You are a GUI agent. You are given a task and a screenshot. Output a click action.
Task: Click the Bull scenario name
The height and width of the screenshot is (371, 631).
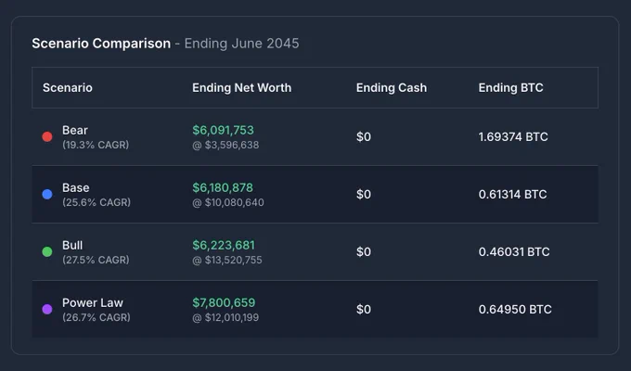72,246
